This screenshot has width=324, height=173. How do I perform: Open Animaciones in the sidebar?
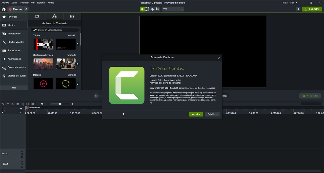coord(14,59)
